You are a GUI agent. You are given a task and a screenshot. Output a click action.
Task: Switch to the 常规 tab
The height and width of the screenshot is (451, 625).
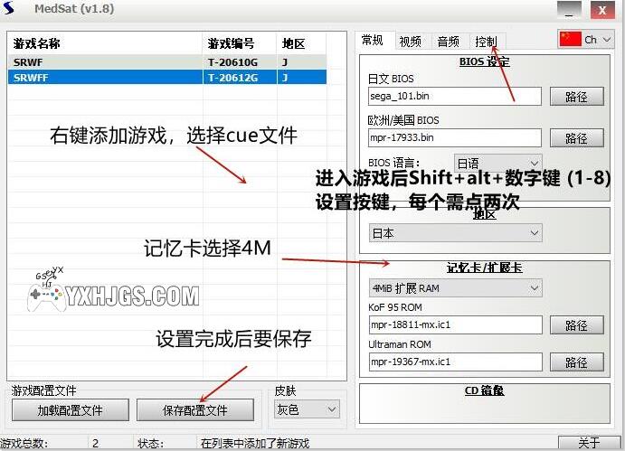click(373, 41)
